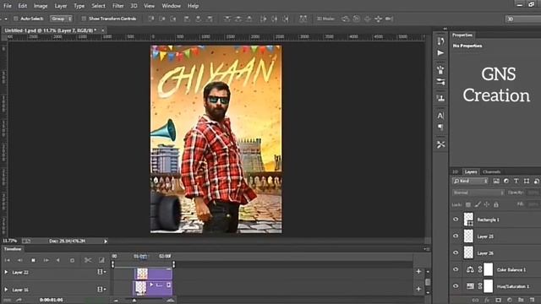Stop the timeline playback
Image resolution: width=541 pixels, height=304 pixels.
click(33, 260)
